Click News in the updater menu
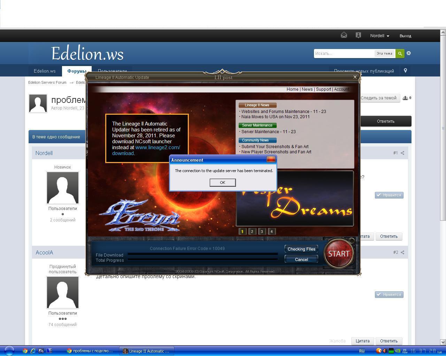 click(307, 89)
